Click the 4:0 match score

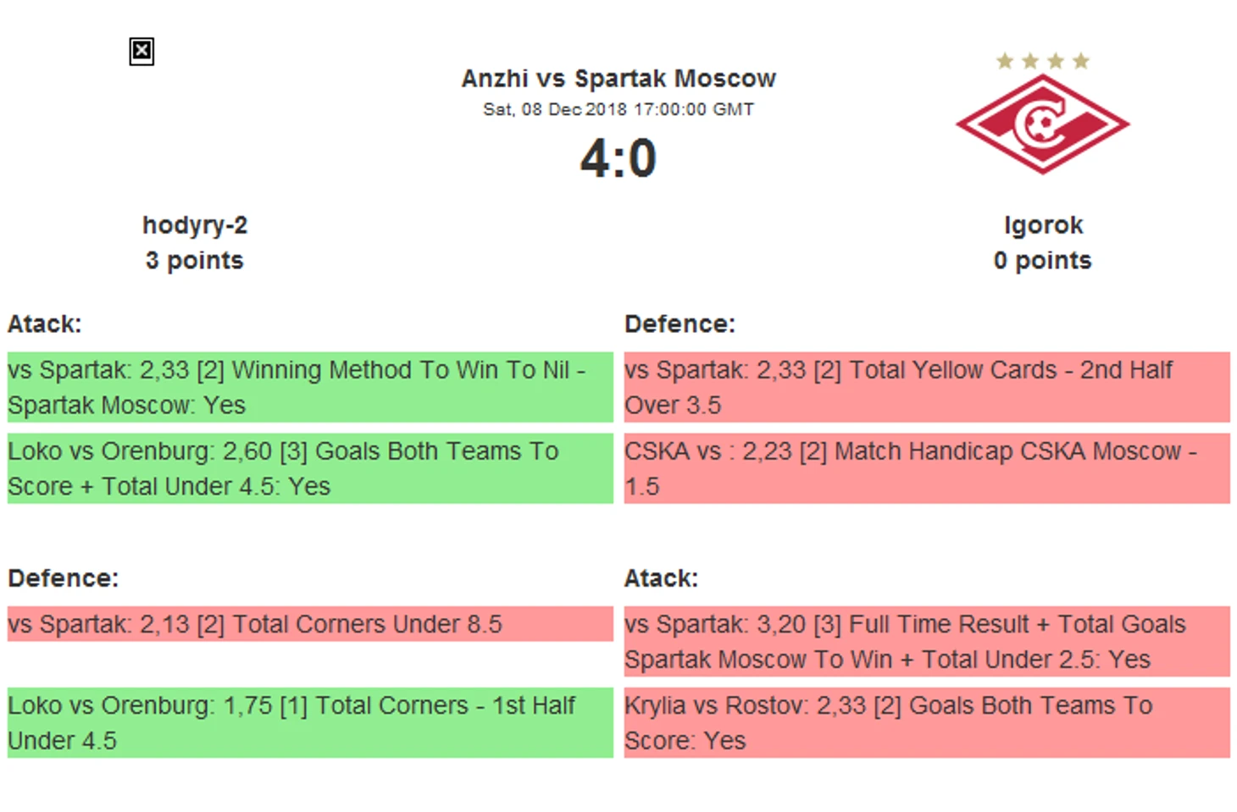[x=618, y=158]
